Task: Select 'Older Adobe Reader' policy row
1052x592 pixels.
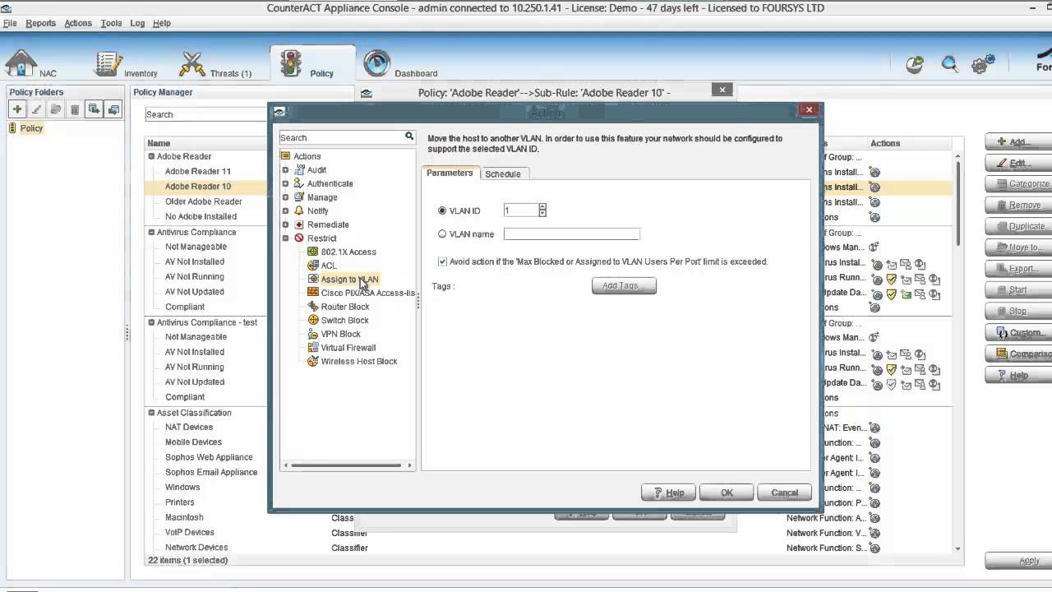Action: tap(204, 201)
